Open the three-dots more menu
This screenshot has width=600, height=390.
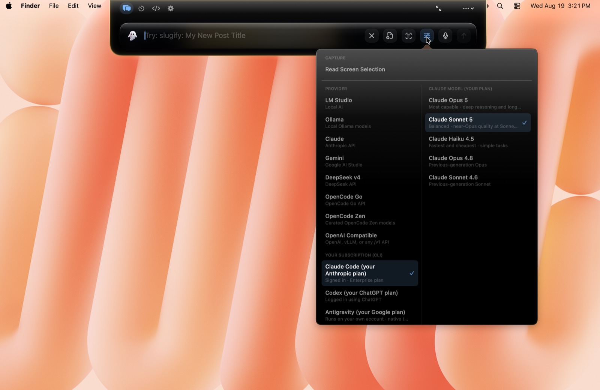468,8
